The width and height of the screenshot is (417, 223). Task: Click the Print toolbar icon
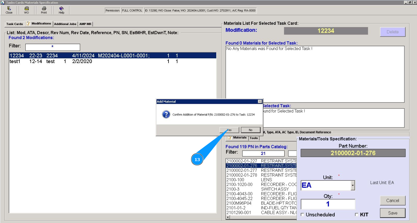[x=44, y=10]
